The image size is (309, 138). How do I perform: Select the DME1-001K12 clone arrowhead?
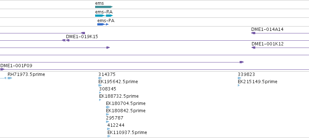(253, 48)
